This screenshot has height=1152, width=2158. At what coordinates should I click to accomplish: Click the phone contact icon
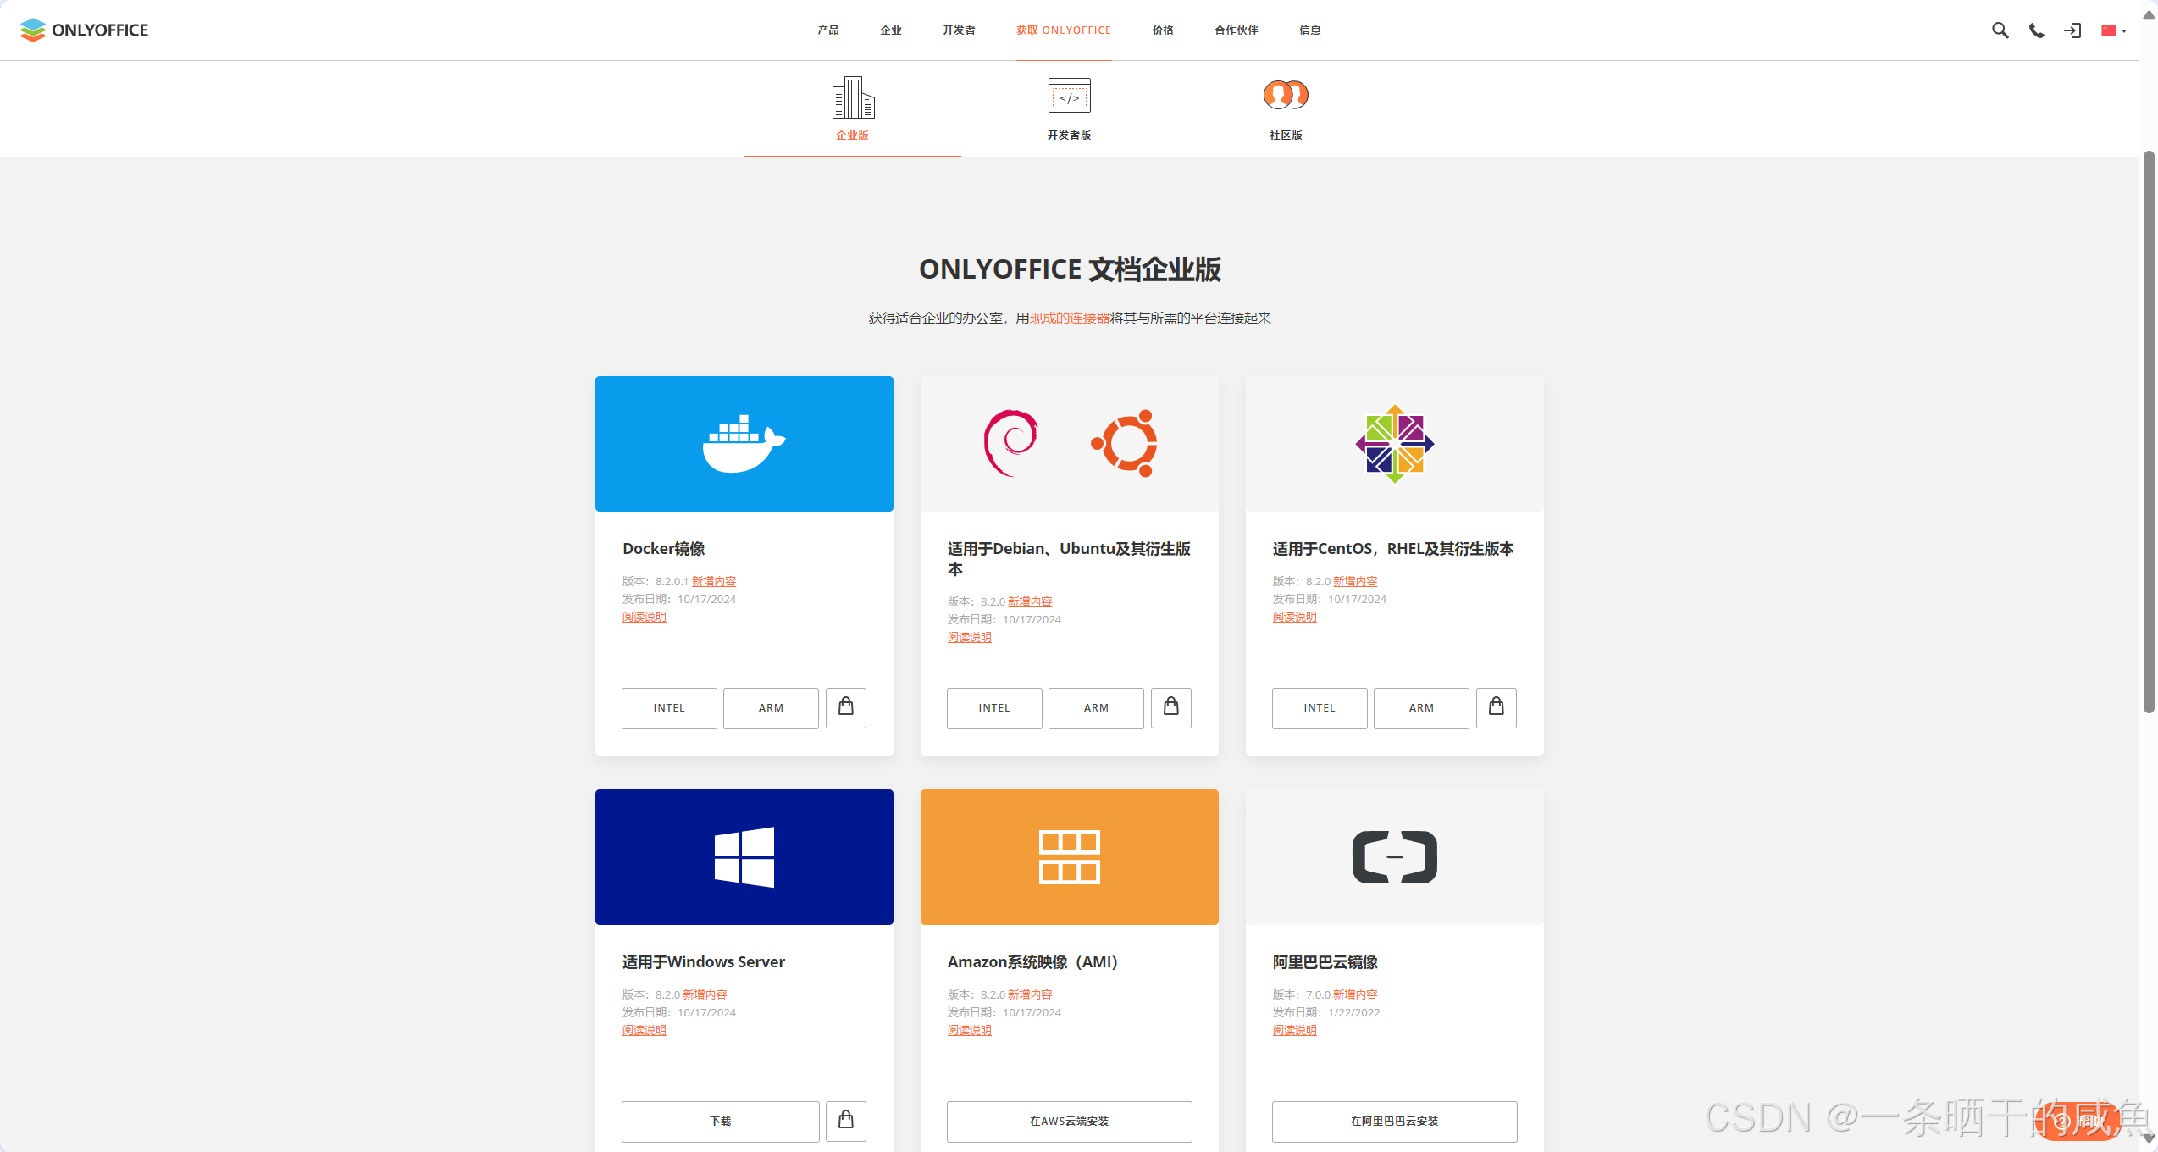point(2036,30)
